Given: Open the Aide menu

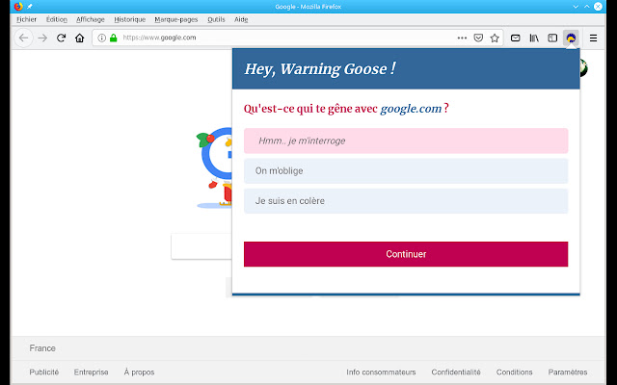Looking at the screenshot, I should click(241, 19).
